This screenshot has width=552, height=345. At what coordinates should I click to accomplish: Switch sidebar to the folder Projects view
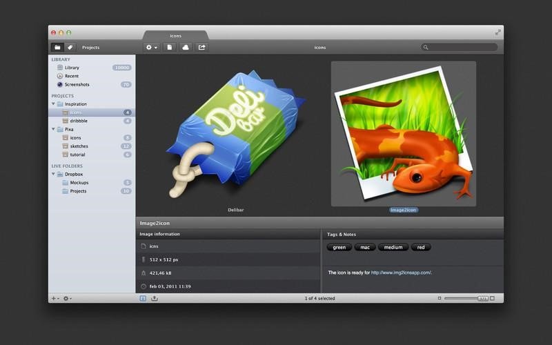coord(57,47)
